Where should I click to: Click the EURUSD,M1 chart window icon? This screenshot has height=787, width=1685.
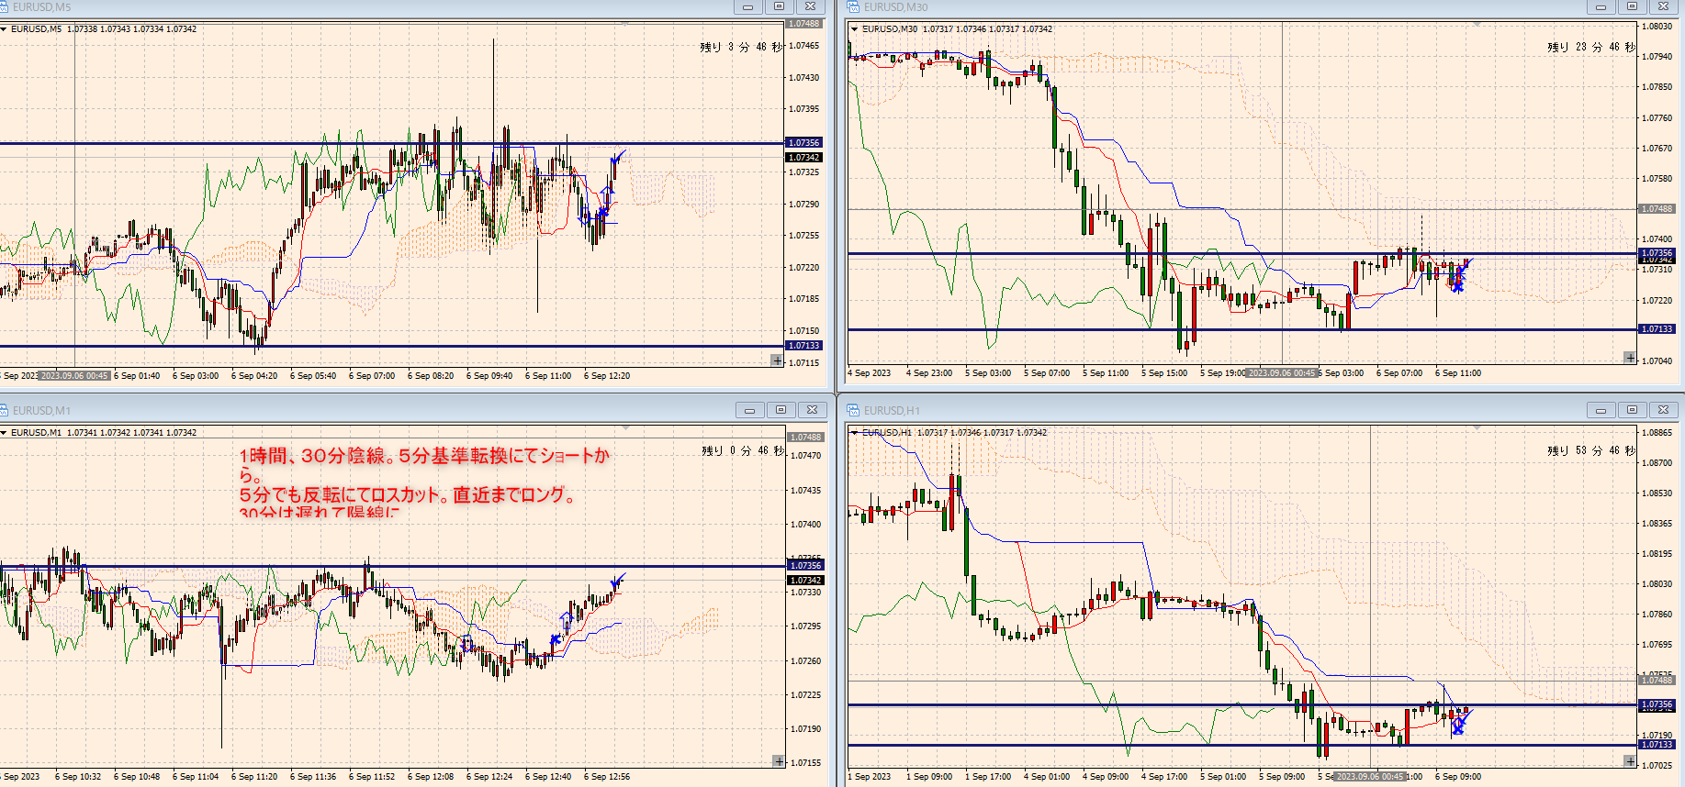pyautogui.click(x=3, y=410)
